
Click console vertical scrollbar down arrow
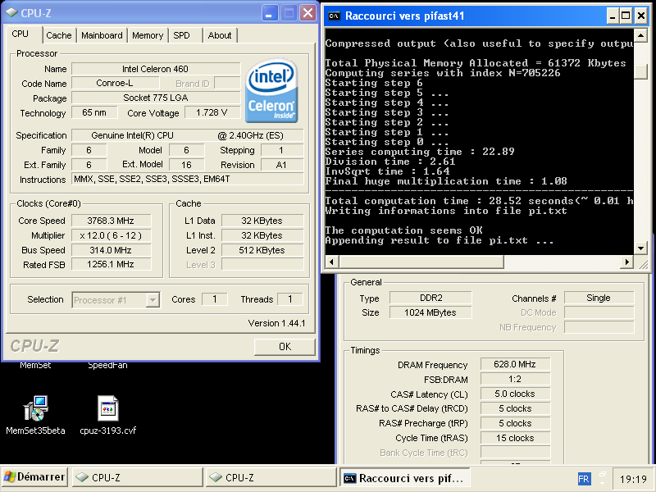click(640, 248)
